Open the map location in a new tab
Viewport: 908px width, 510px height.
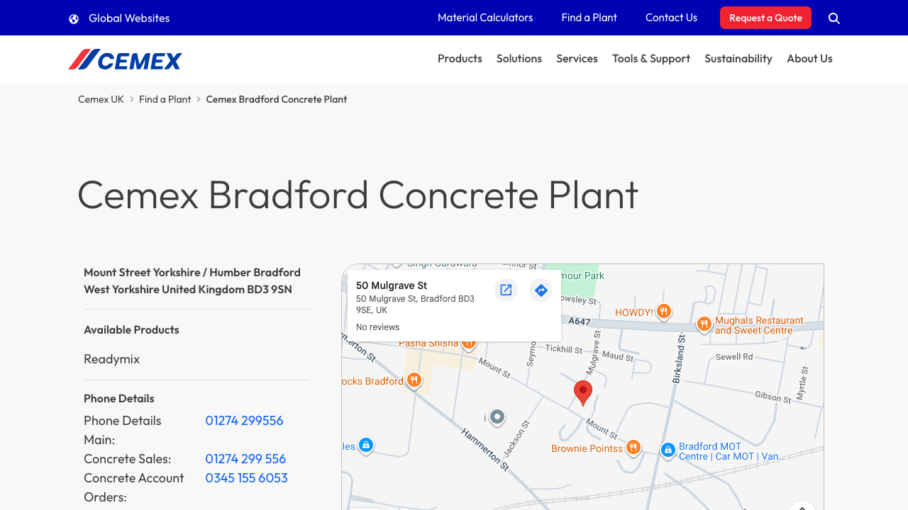(x=506, y=290)
